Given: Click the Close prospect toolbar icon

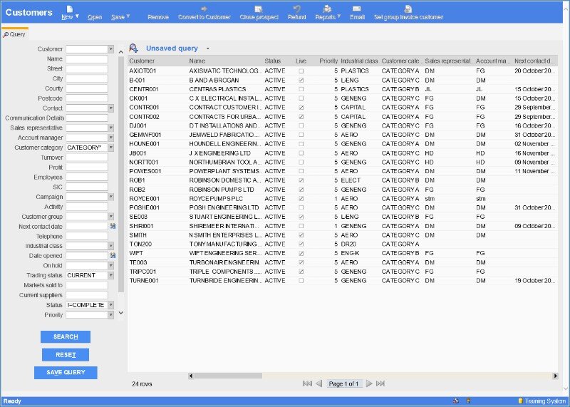Looking at the screenshot, I should click(259, 9).
